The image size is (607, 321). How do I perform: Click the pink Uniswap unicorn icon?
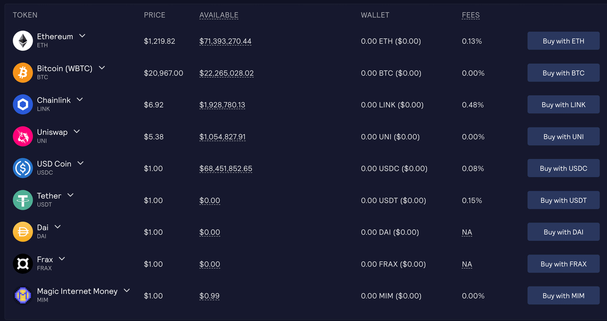[x=23, y=137]
